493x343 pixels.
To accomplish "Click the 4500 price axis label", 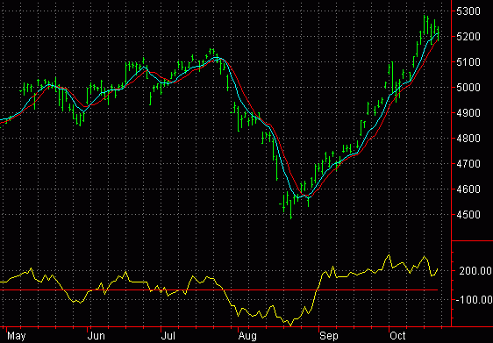I will coord(468,215).
